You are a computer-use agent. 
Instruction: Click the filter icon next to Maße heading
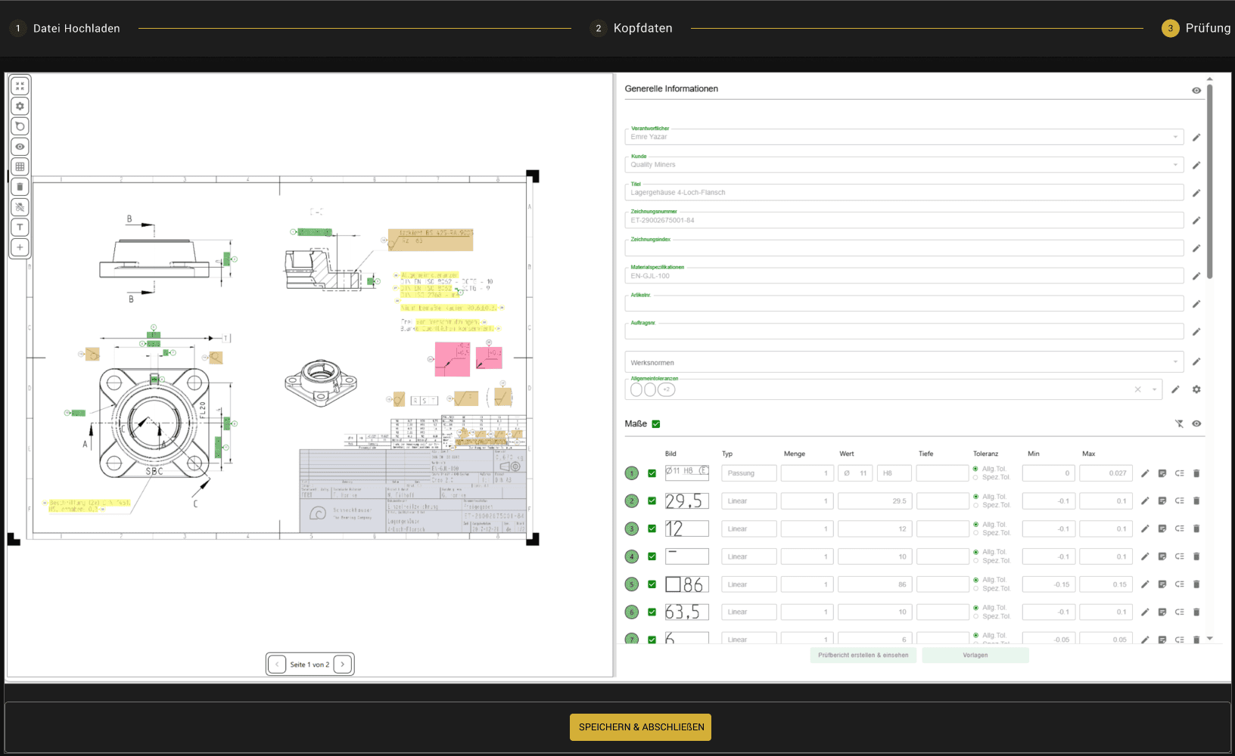coord(1179,424)
